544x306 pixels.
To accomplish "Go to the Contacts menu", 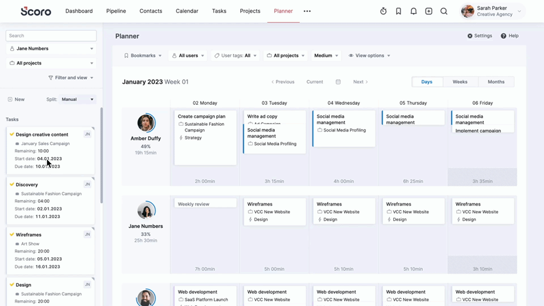I will (x=151, y=11).
